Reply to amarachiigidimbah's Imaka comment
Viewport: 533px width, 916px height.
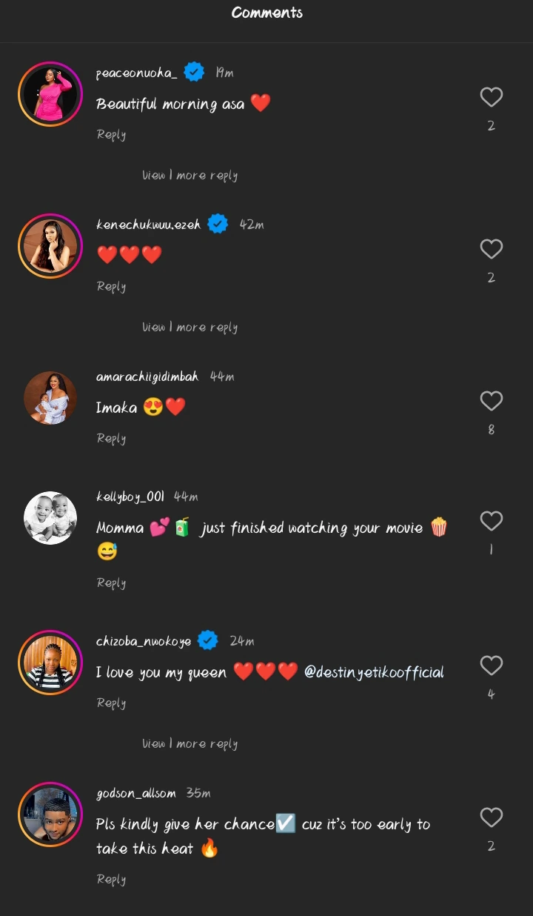point(111,439)
